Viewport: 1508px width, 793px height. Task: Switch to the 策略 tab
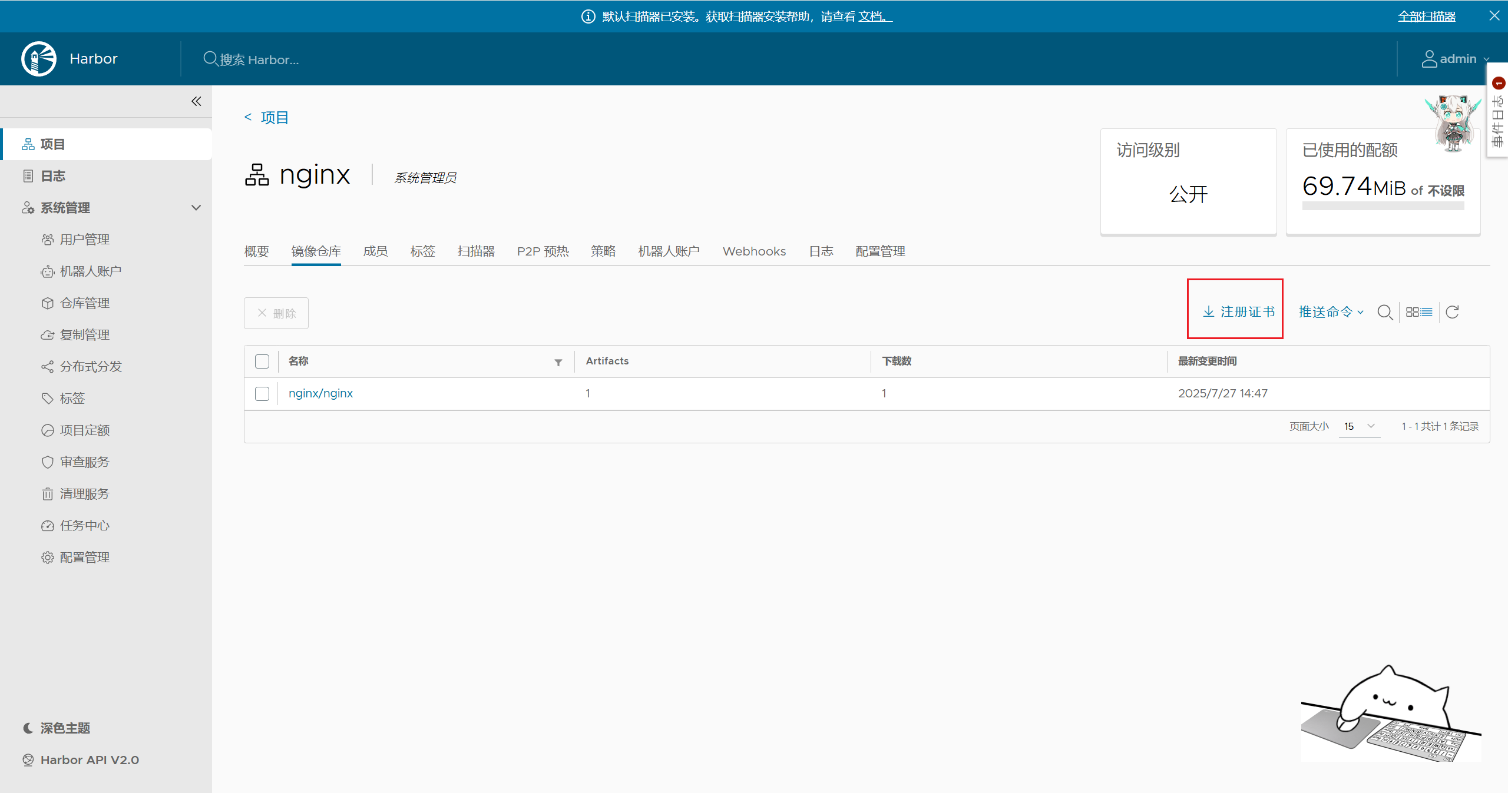pyautogui.click(x=604, y=251)
